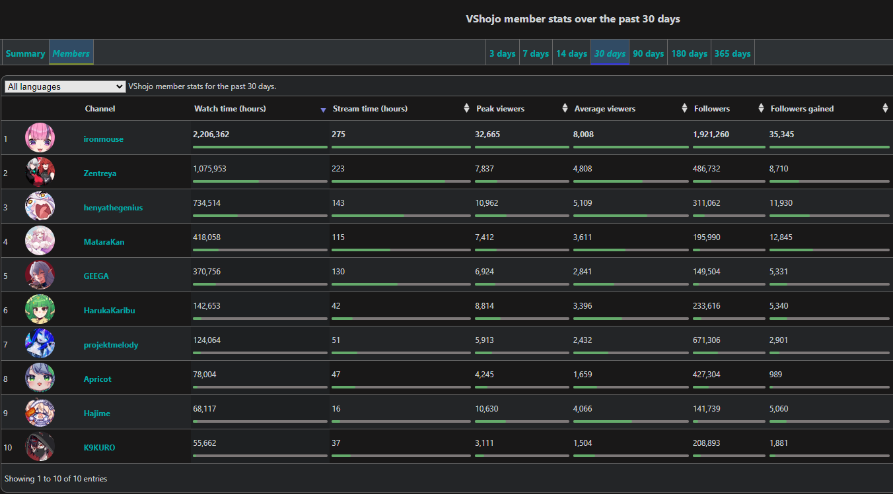893x494 pixels.
Task: Select the 30 days range
Action: pyautogui.click(x=610, y=53)
